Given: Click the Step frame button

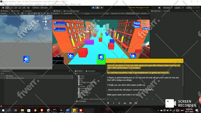Looking at the screenshot, I should pyautogui.click(x=102, y=8).
